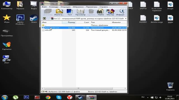This screenshot has height=100, width=179.
Task: Open the Игры star desktop icon
Action: click(7, 19)
